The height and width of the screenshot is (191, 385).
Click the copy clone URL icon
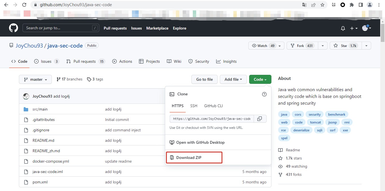point(260,119)
